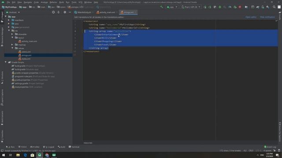
Task: Open the Logcat tool window
Action: [48, 147]
